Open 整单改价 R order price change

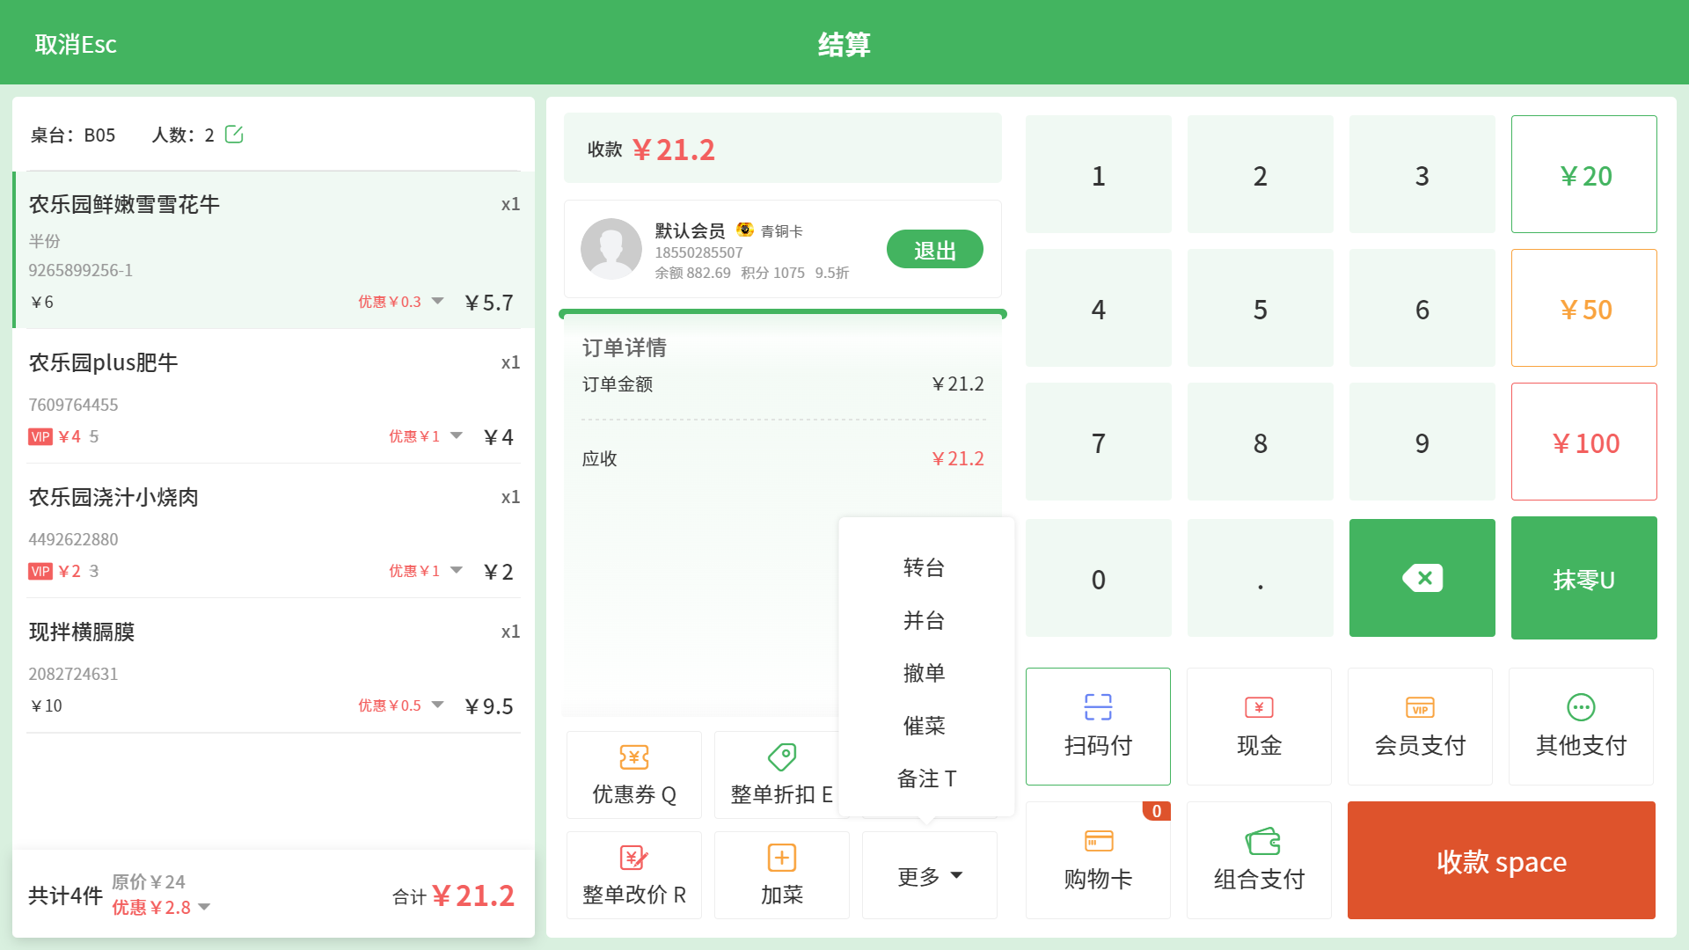(634, 875)
